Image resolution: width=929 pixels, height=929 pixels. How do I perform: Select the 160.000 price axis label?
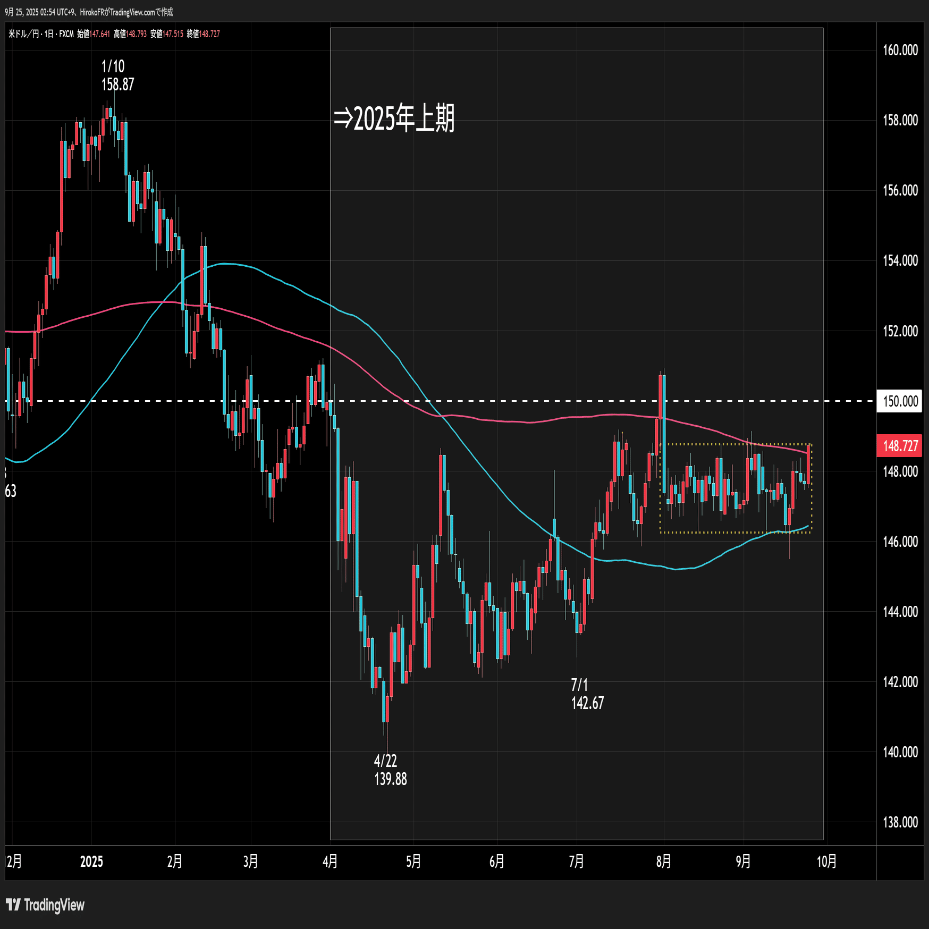900,50
